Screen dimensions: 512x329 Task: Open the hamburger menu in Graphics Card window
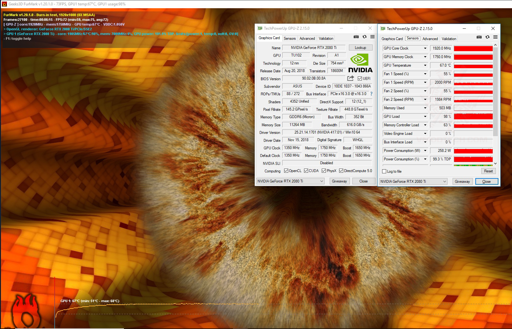point(372,37)
